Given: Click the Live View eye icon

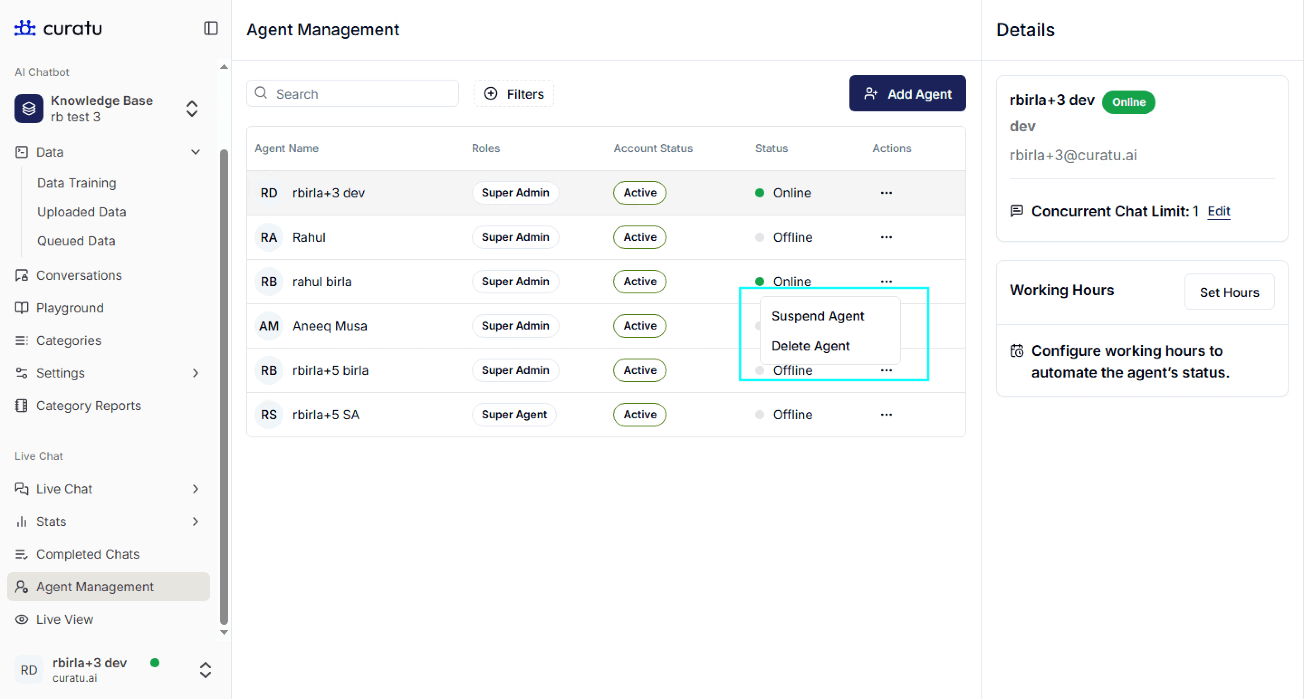Looking at the screenshot, I should coord(22,619).
